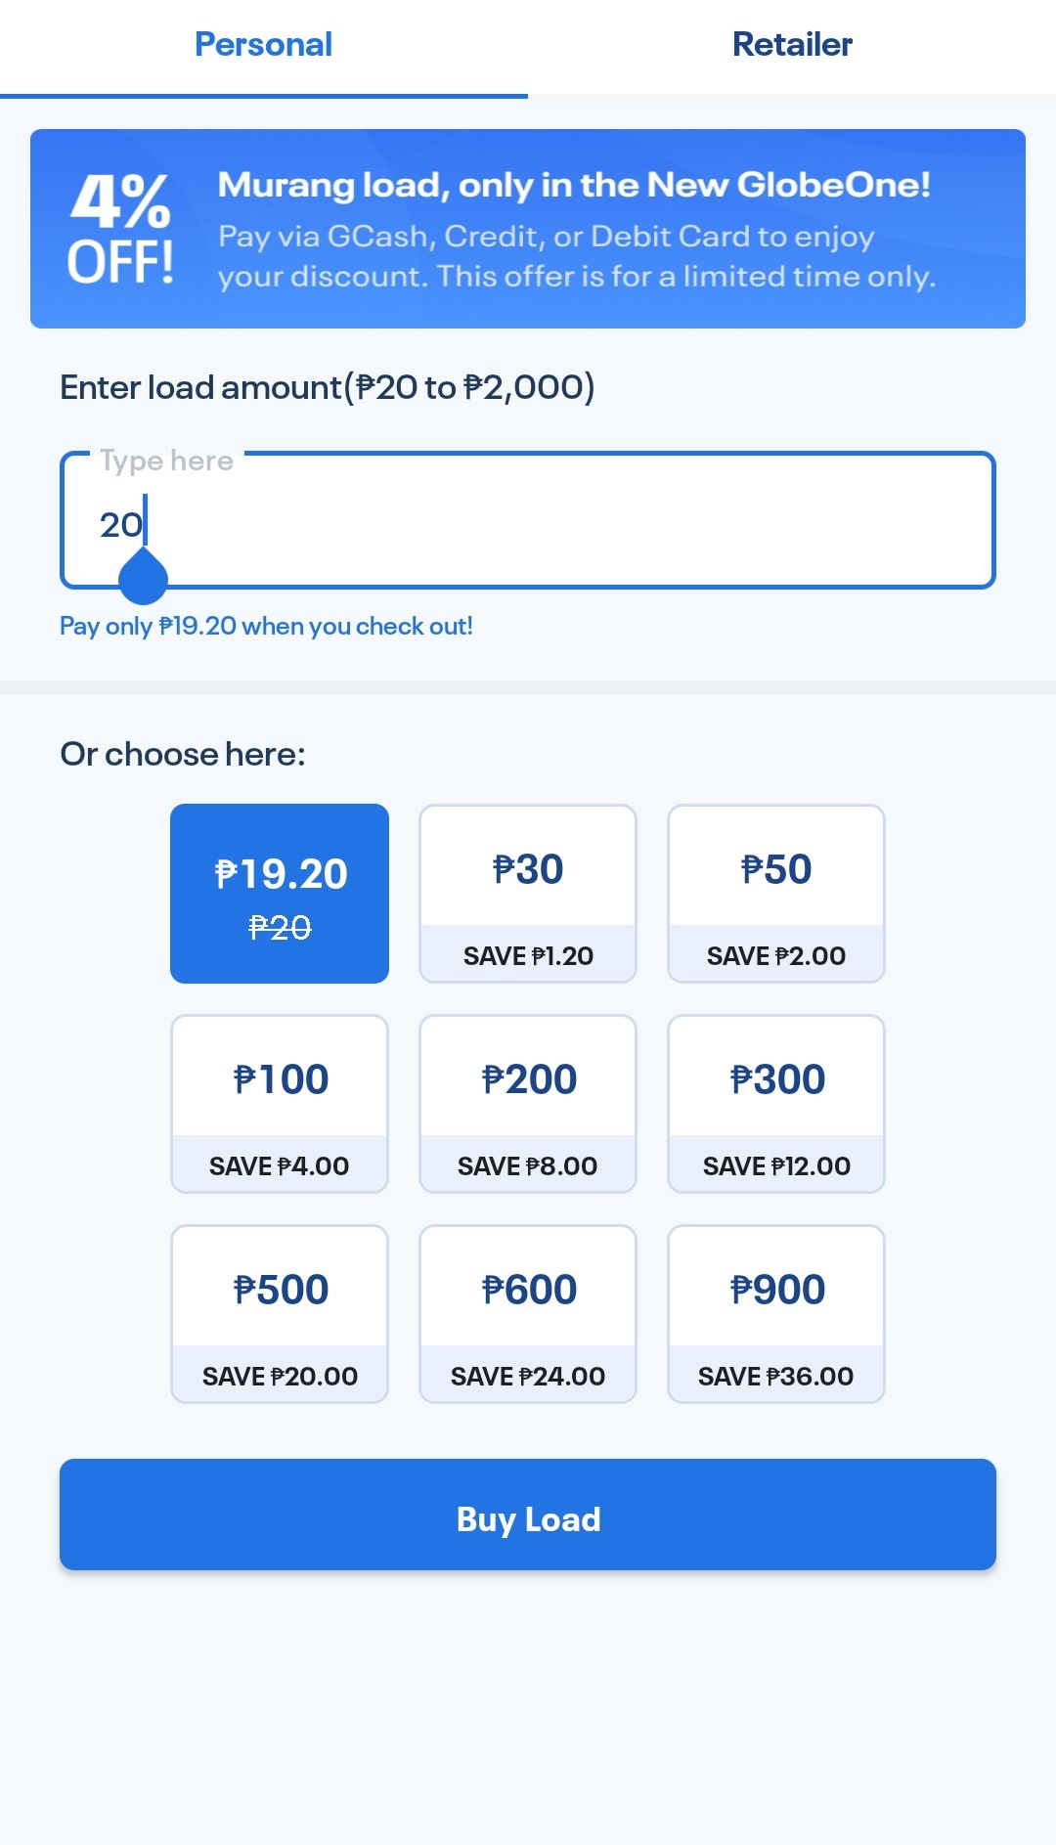Open the Retailer tab
This screenshot has width=1056, height=1845.
(x=792, y=45)
